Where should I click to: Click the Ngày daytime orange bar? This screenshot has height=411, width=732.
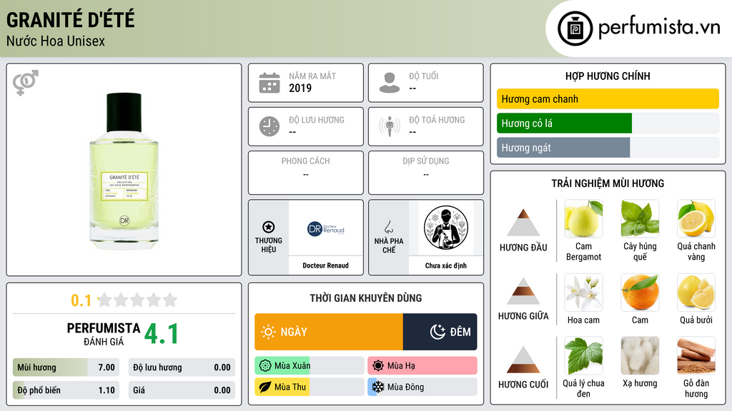(x=329, y=332)
